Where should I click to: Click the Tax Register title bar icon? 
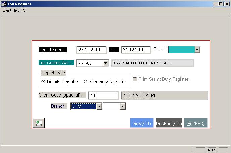[x=4, y=4]
